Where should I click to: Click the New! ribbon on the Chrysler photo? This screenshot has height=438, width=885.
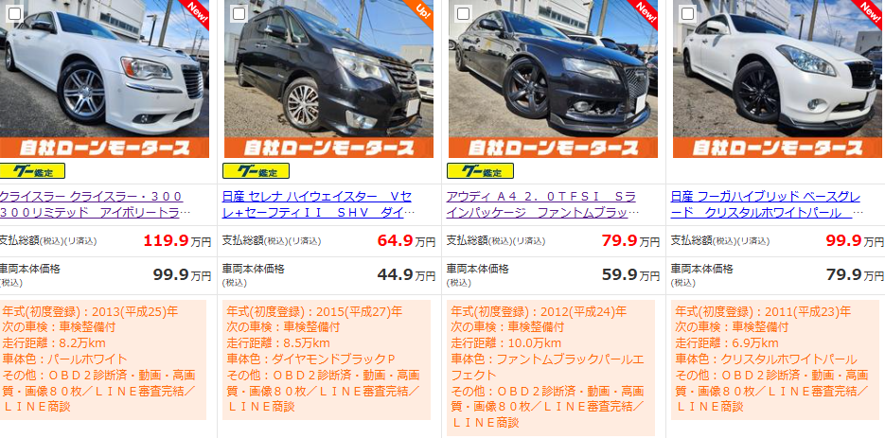[x=197, y=11]
